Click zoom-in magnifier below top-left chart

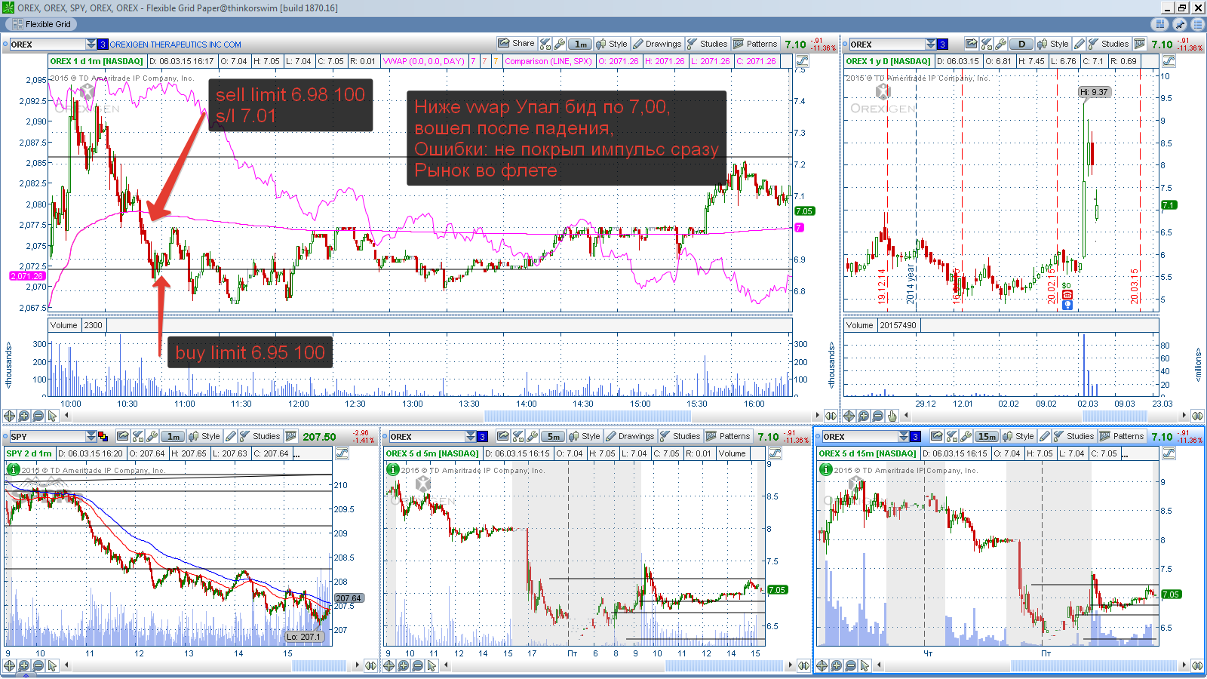point(23,416)
